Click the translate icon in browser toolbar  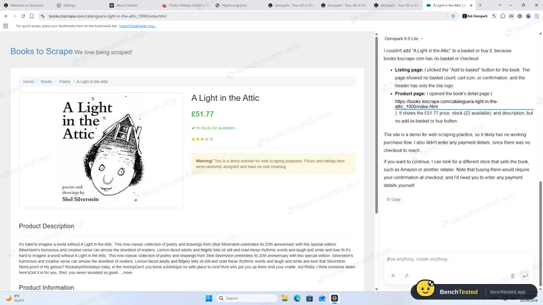tap(494, 16)
